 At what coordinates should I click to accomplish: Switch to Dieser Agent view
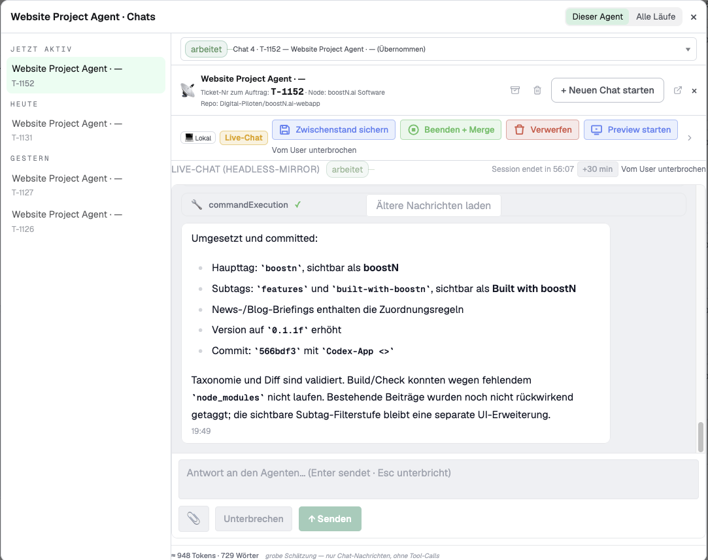598,17
